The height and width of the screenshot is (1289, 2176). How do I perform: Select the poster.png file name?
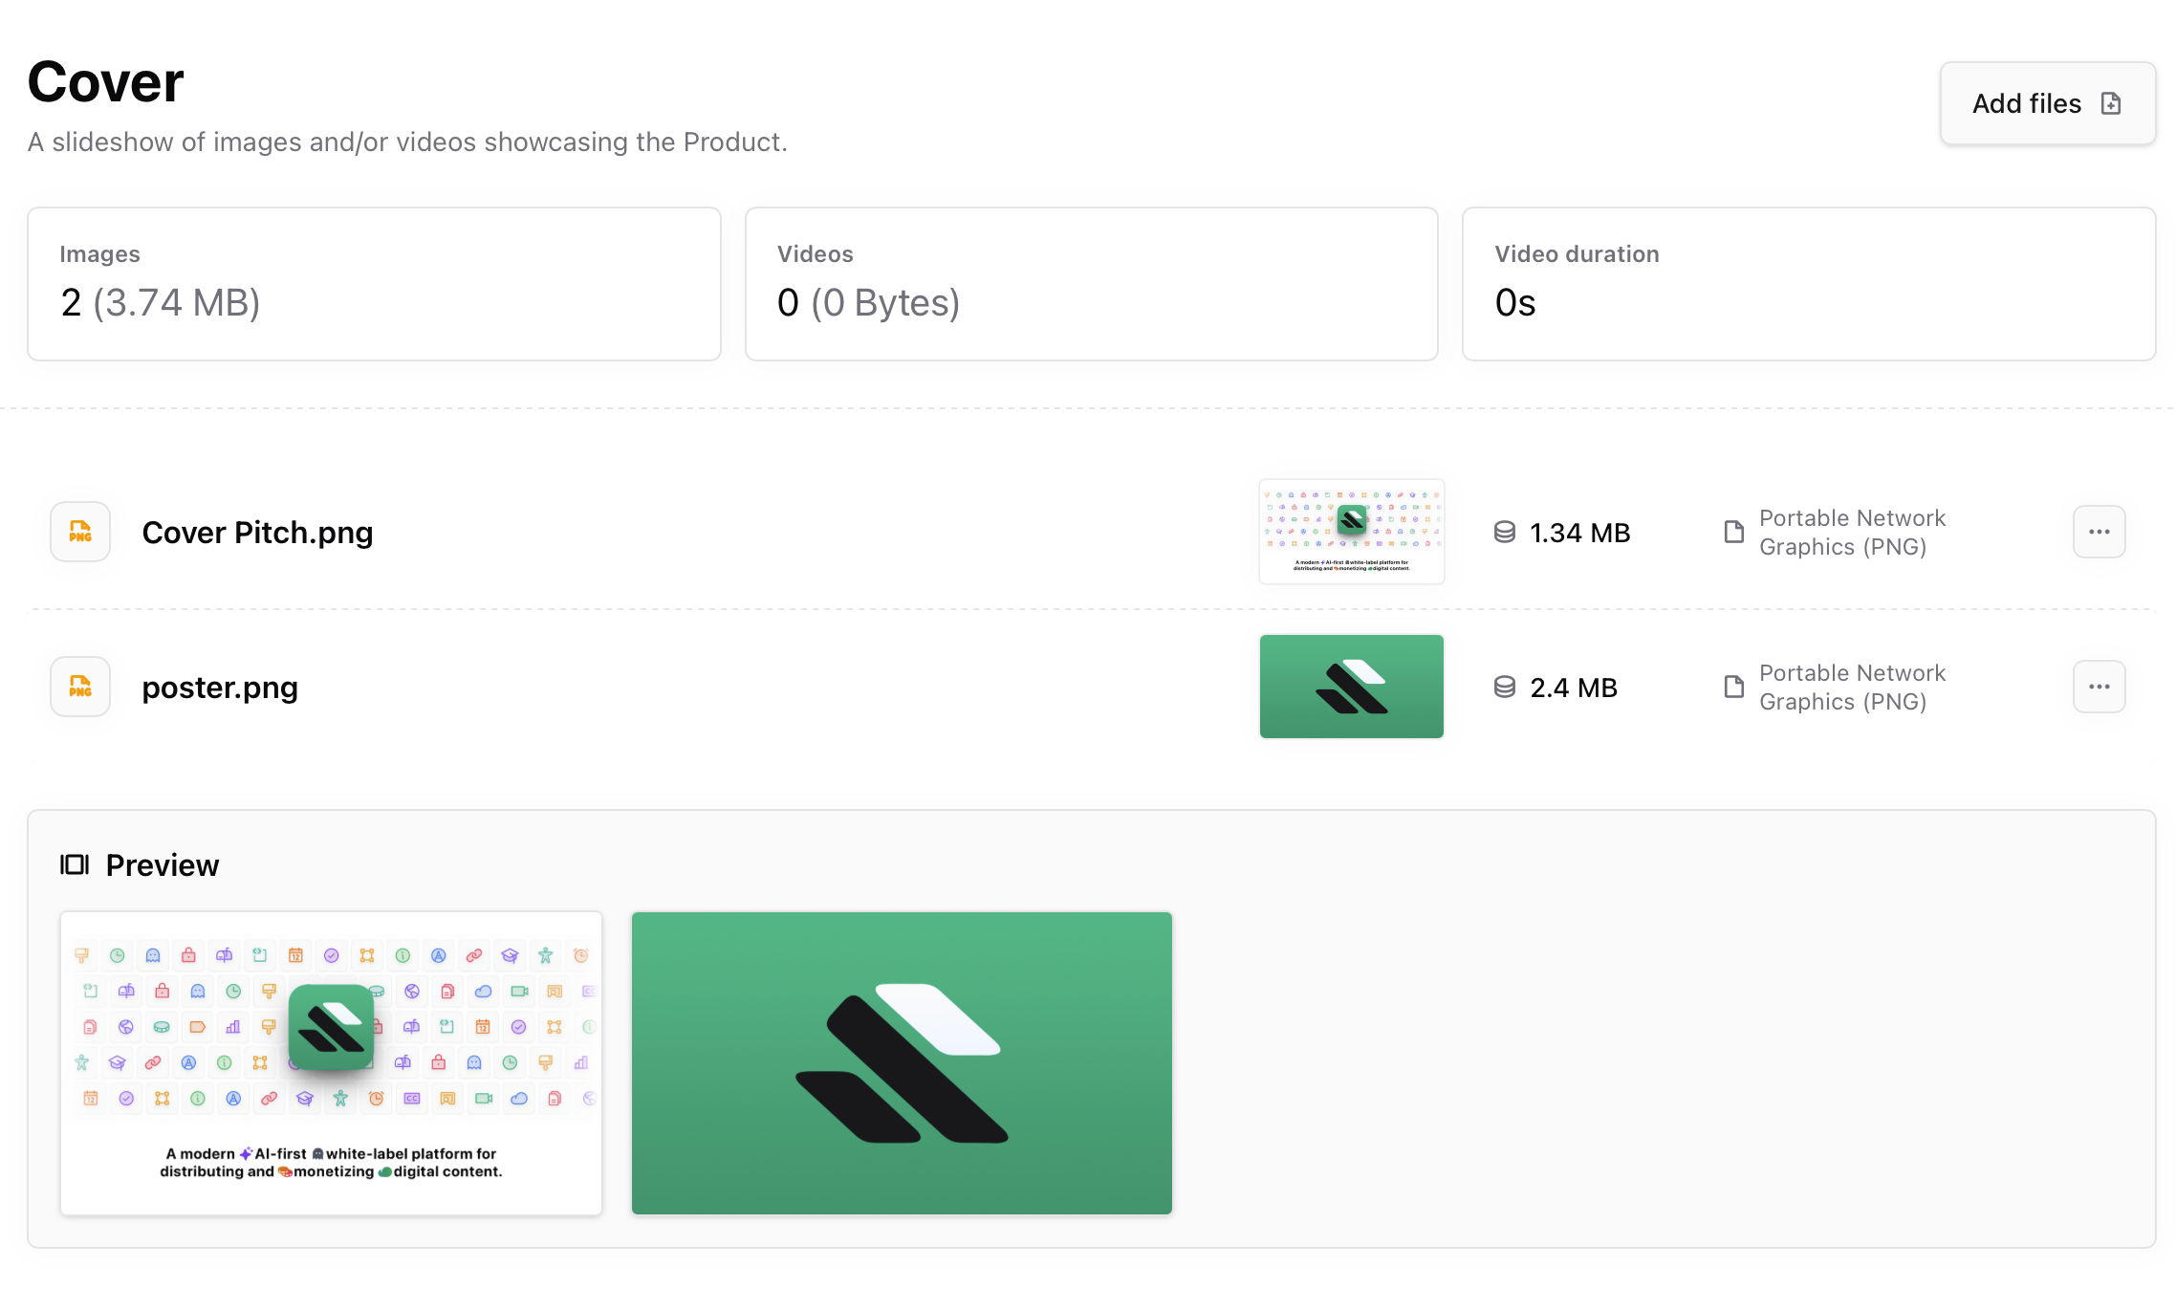tap(220, 687)
